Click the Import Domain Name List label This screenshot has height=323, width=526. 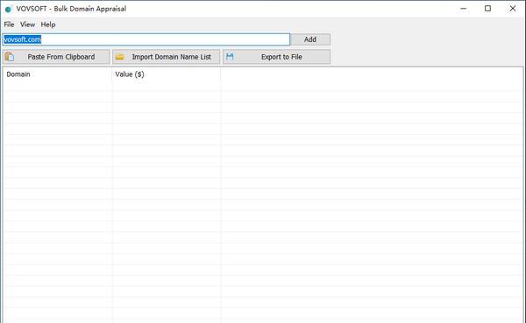click(172, 57)
